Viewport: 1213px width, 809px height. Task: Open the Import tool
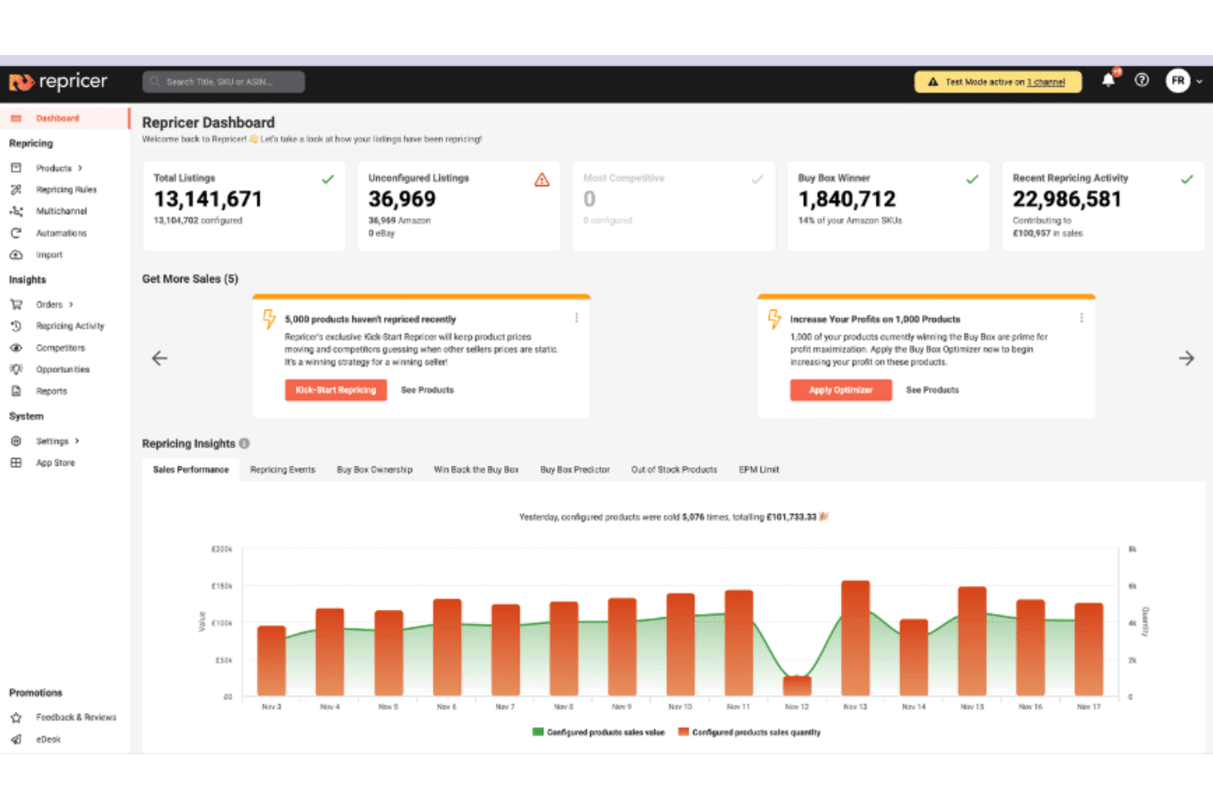click(49, 254)
